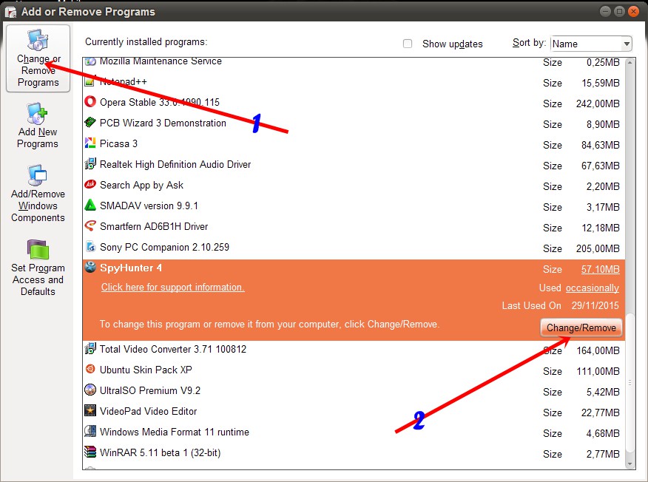Select Smartfern AD6B1H Driver entry
648x482 pixels.
tap(354, 226)
